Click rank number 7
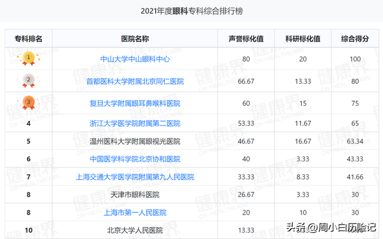 tap(29, 177)
